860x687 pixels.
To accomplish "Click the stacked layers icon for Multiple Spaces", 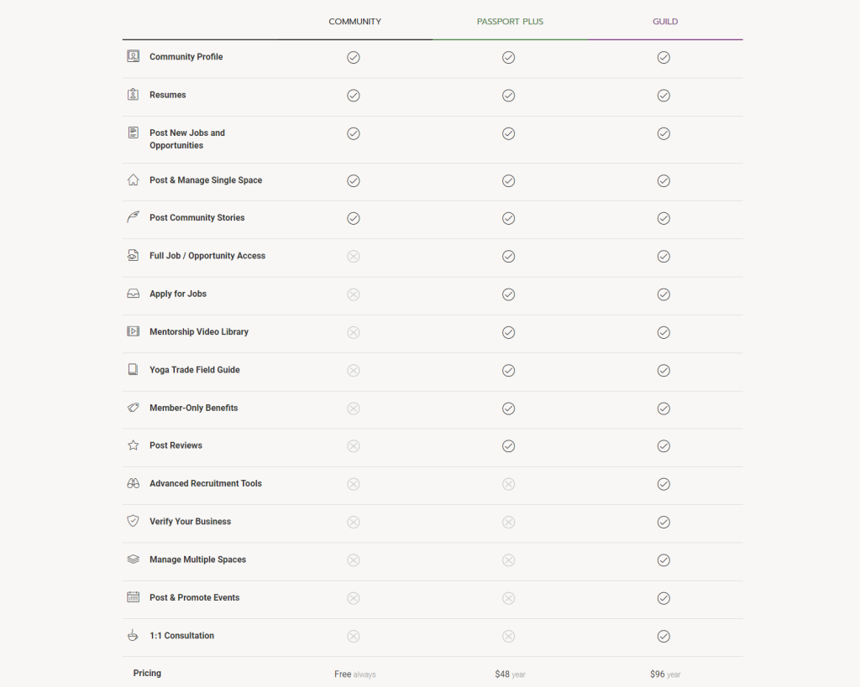I will coord(133,559).
